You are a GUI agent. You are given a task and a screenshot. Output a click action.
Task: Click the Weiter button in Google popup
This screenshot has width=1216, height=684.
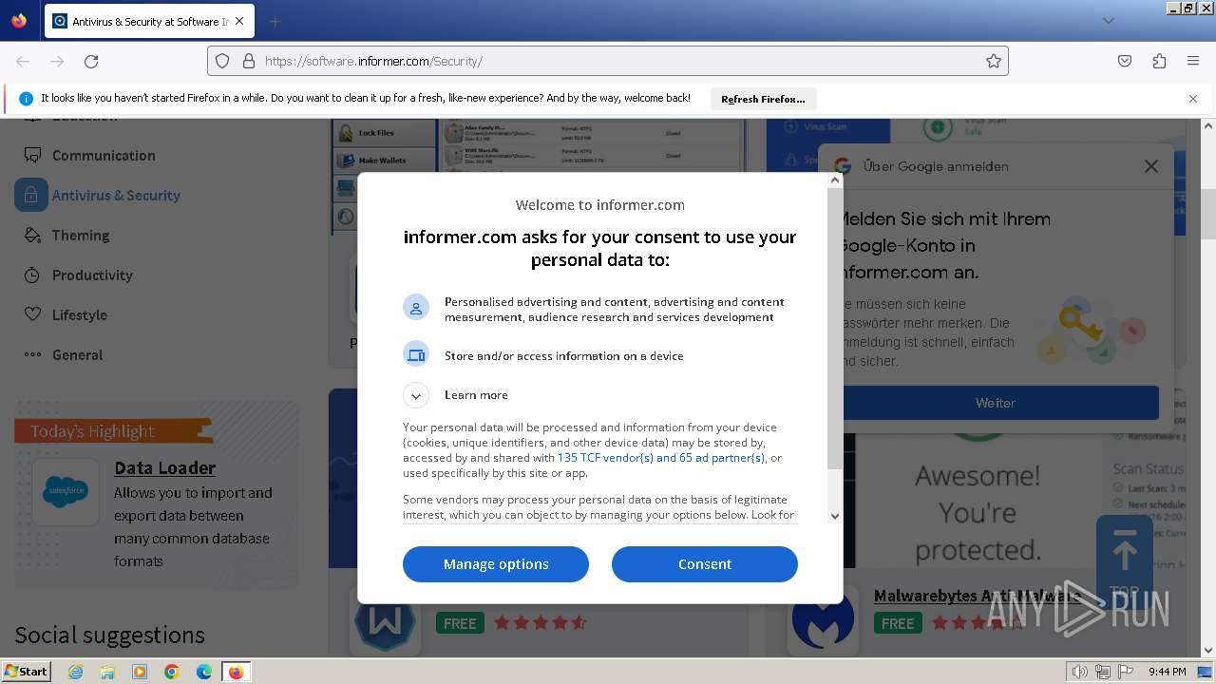(996, 403)
